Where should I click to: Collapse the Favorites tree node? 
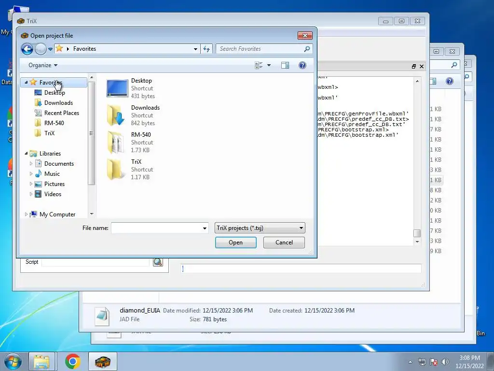tap(26, 82)
